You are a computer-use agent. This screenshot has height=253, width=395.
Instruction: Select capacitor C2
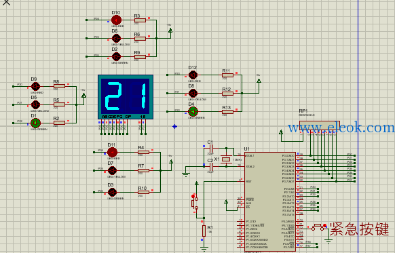point(212,166)
